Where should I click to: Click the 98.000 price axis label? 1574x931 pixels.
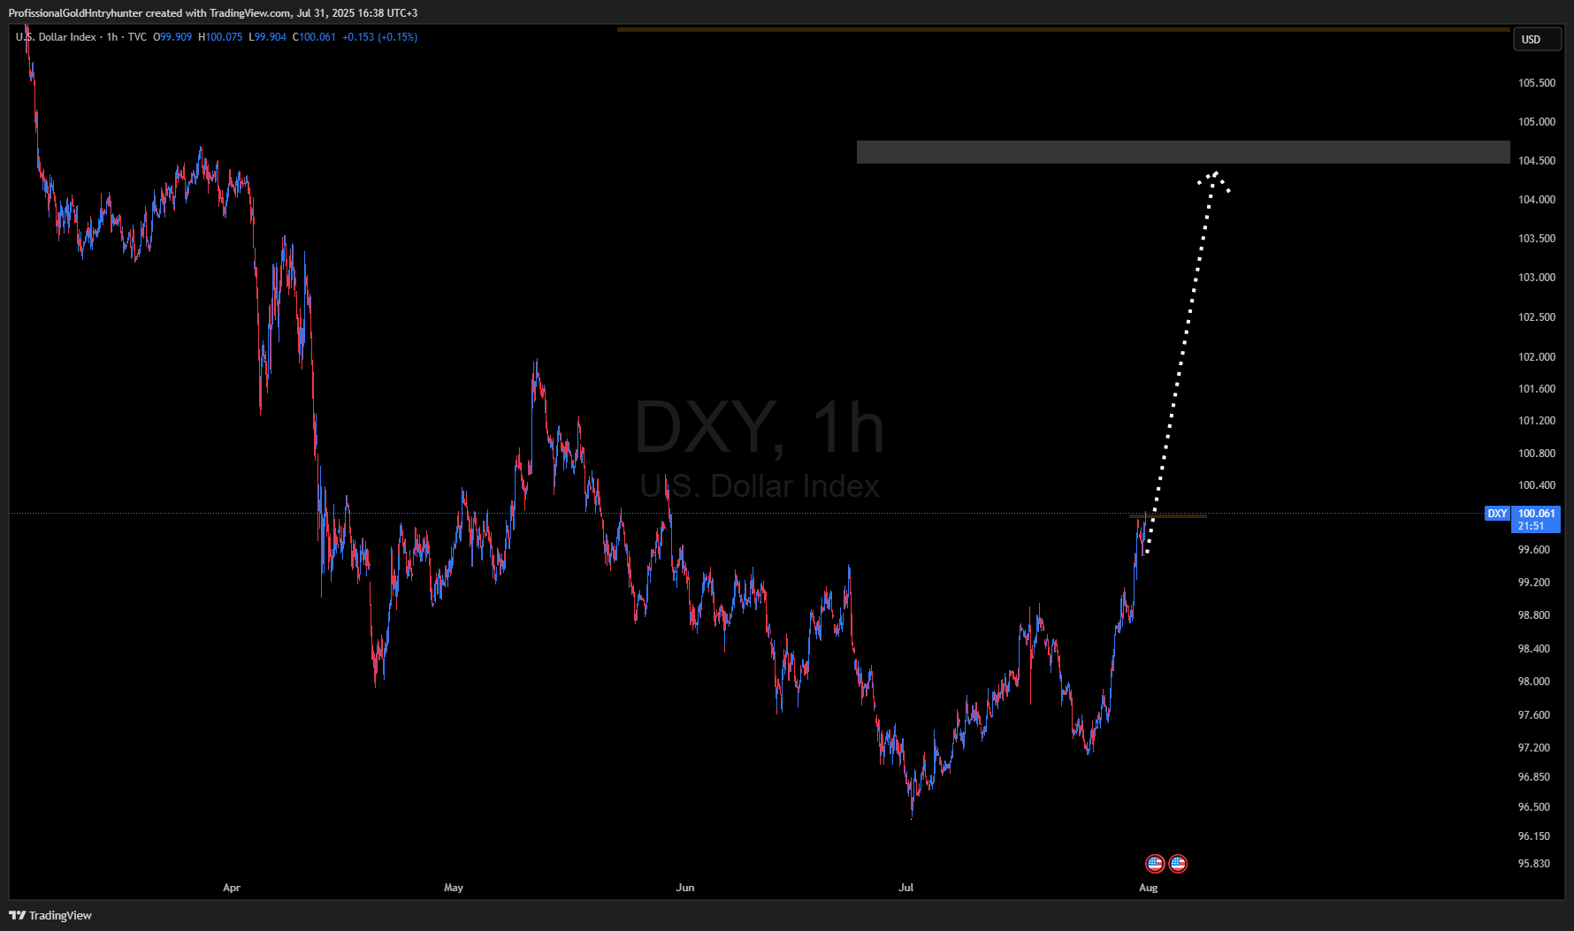[1534, 682]
